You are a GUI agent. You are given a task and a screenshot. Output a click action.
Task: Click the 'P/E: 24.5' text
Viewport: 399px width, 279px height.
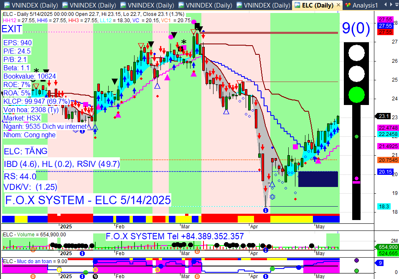[x=17, y=51]
